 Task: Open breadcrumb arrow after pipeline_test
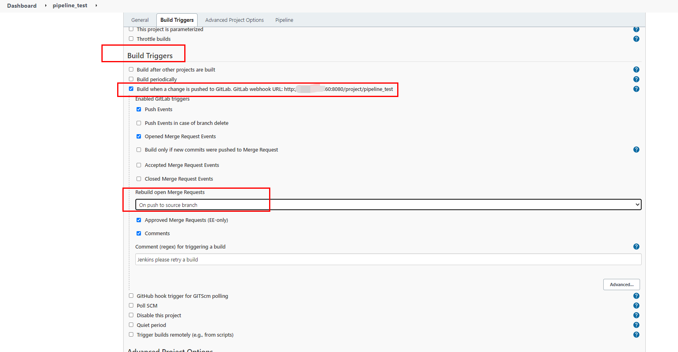pos(96,6)
